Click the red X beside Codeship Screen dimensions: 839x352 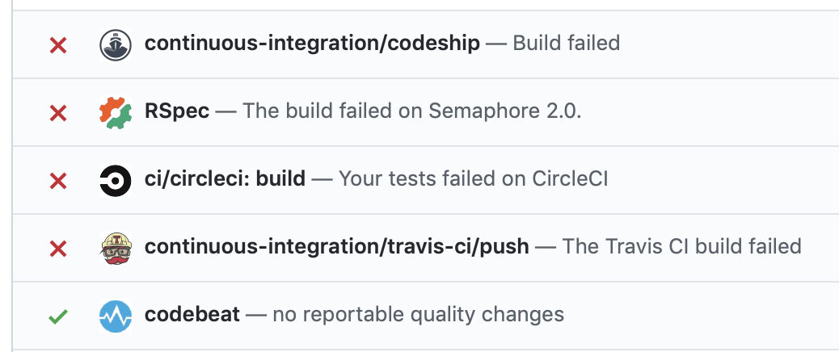pos(58,45)
